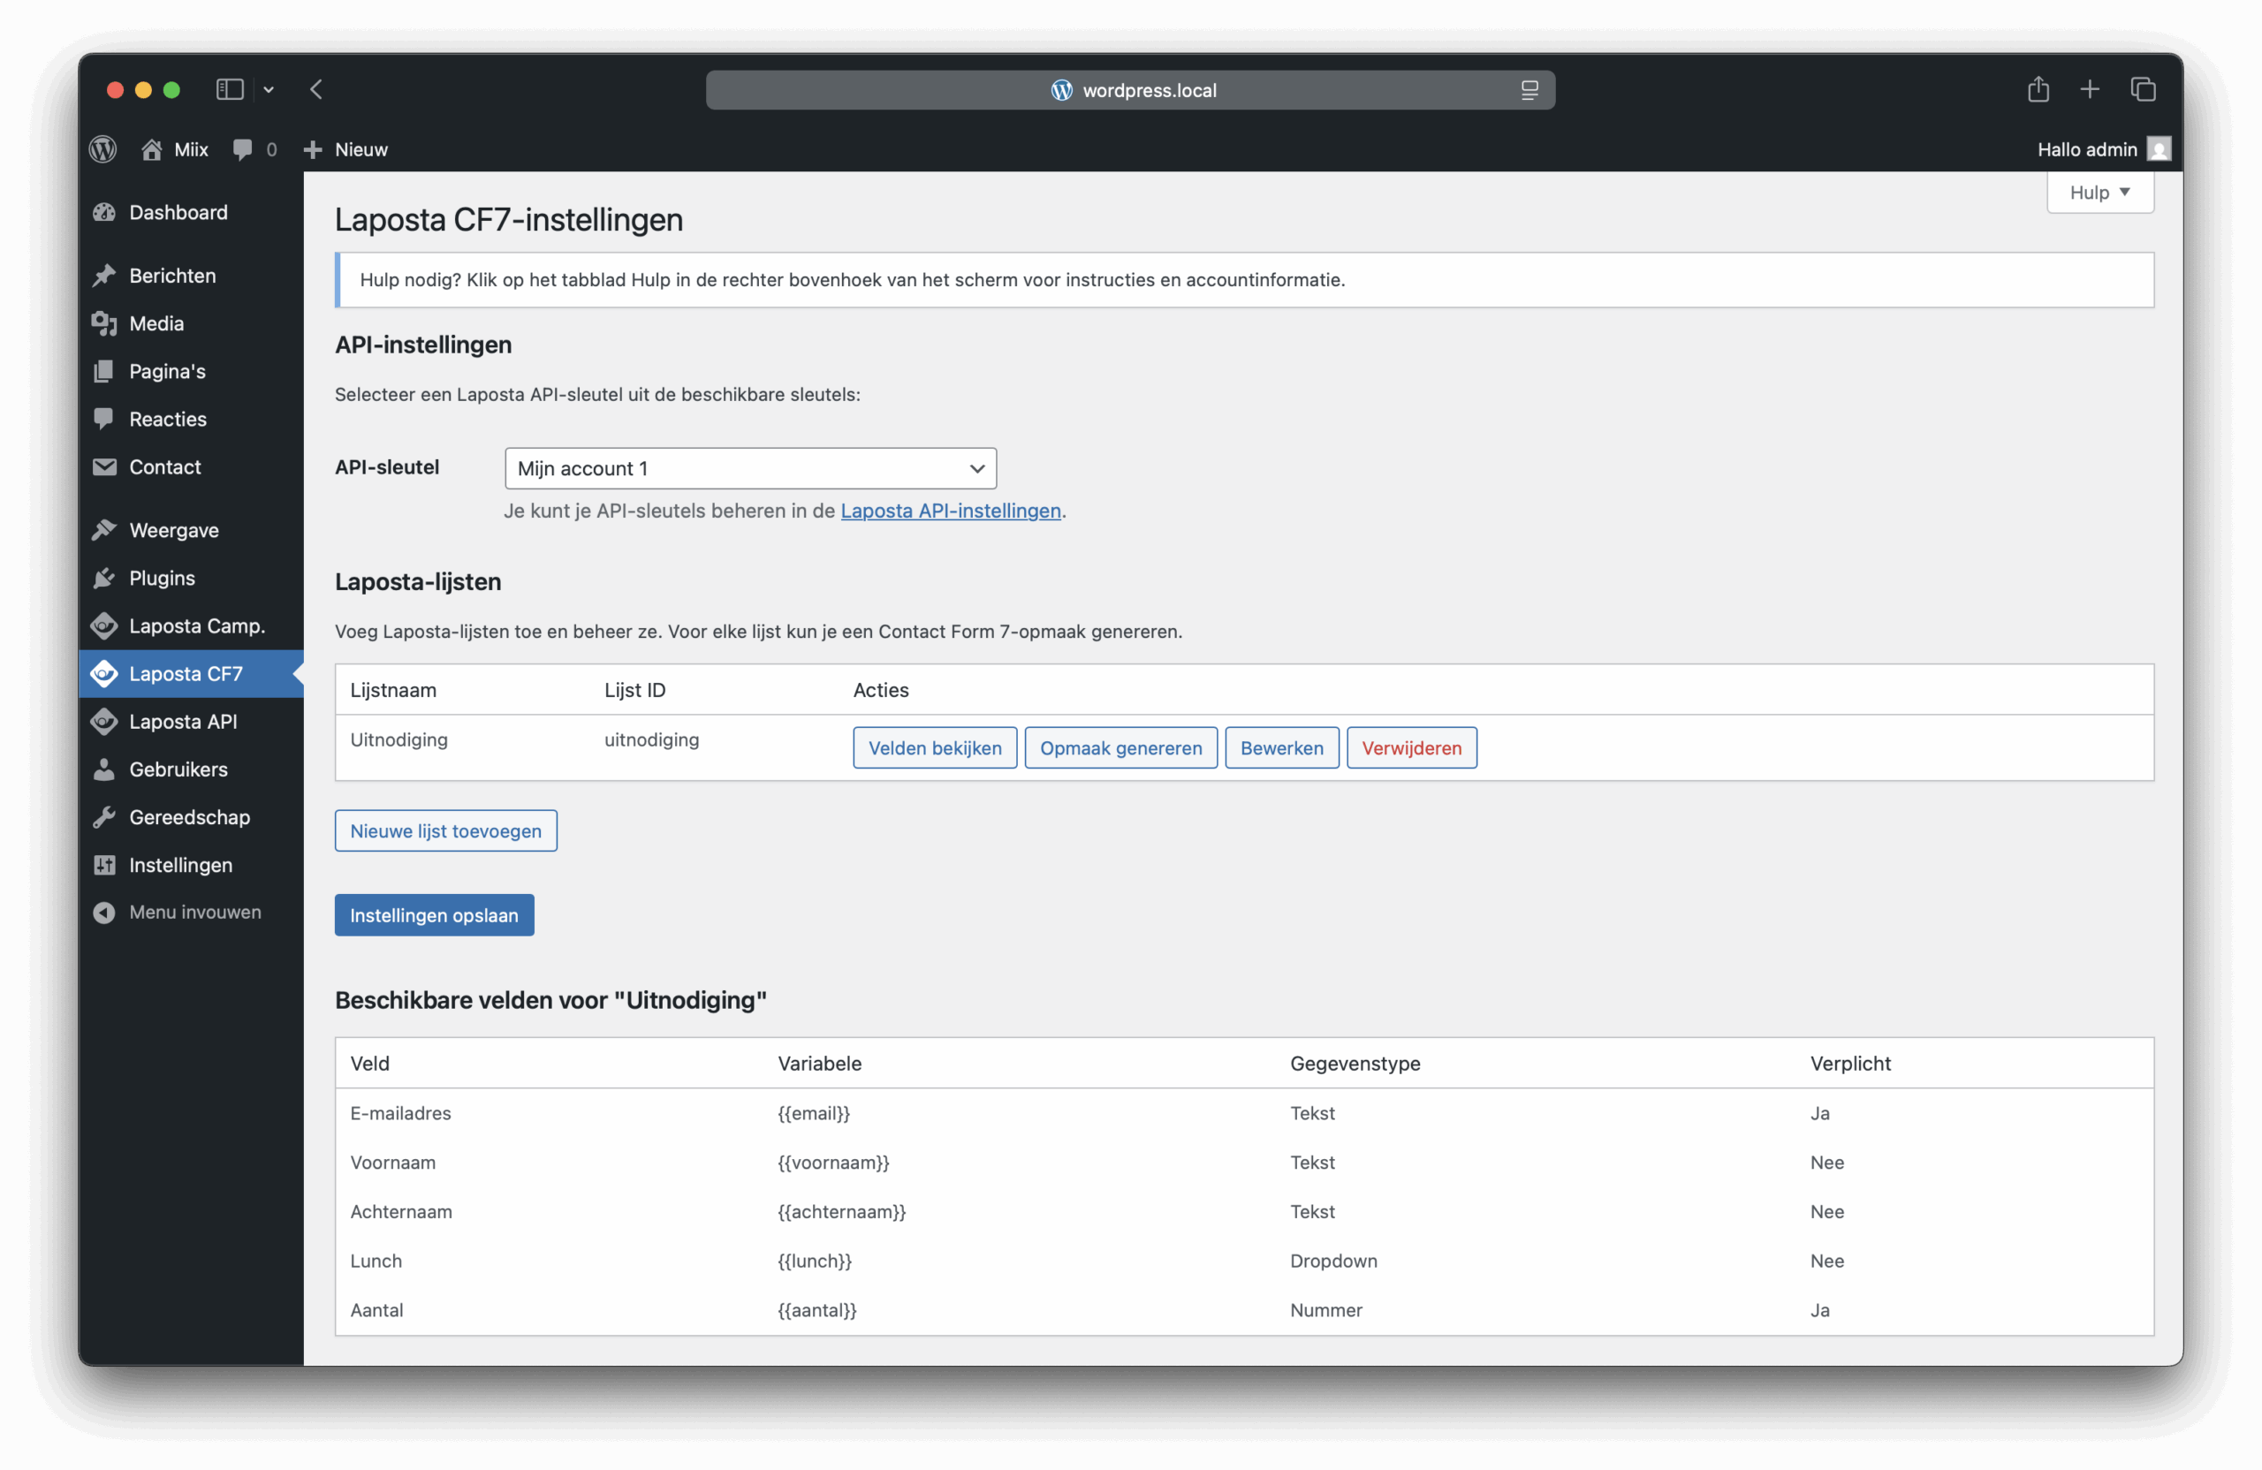This screenshot has height=1470, width=2262.
Task: Click the {{achternaam}} variable cell
Action: tap(842, 1211)
